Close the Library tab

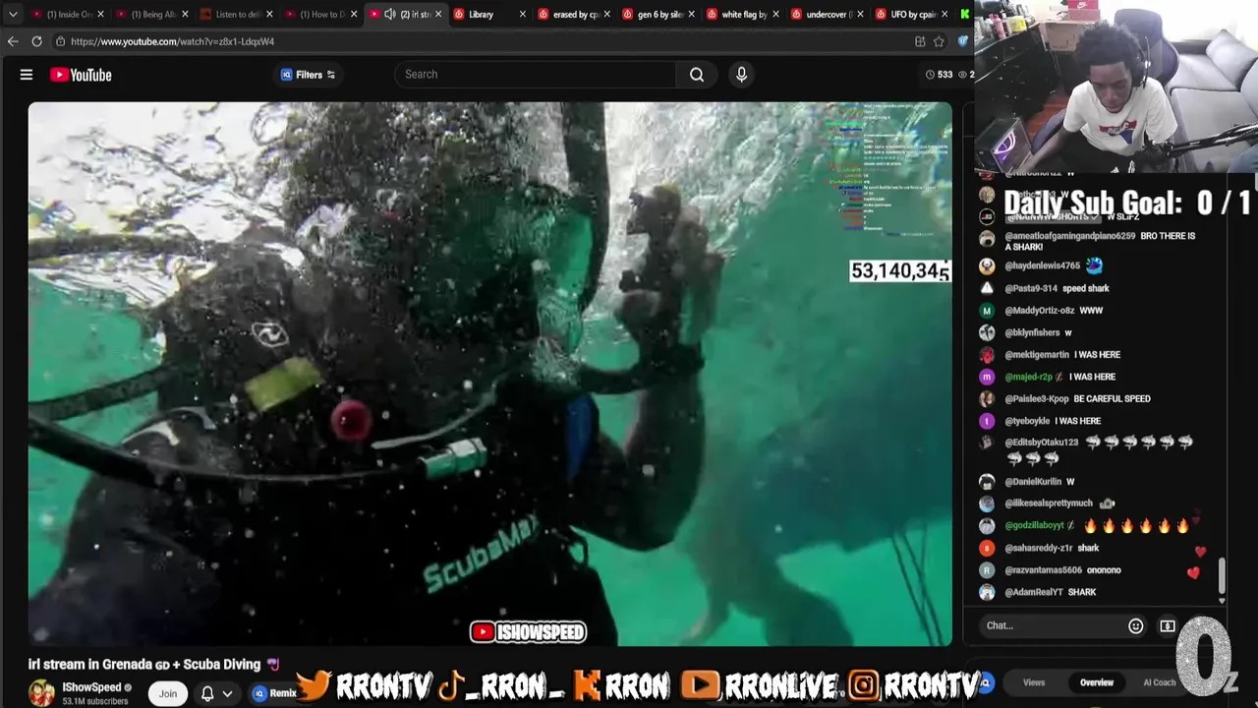coord(523,14)
